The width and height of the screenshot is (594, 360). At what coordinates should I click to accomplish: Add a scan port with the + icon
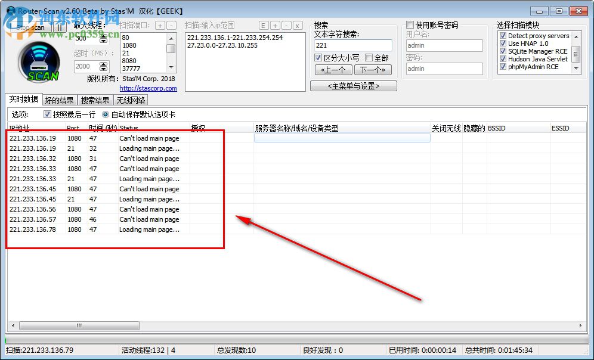click(x=160, y=26)
